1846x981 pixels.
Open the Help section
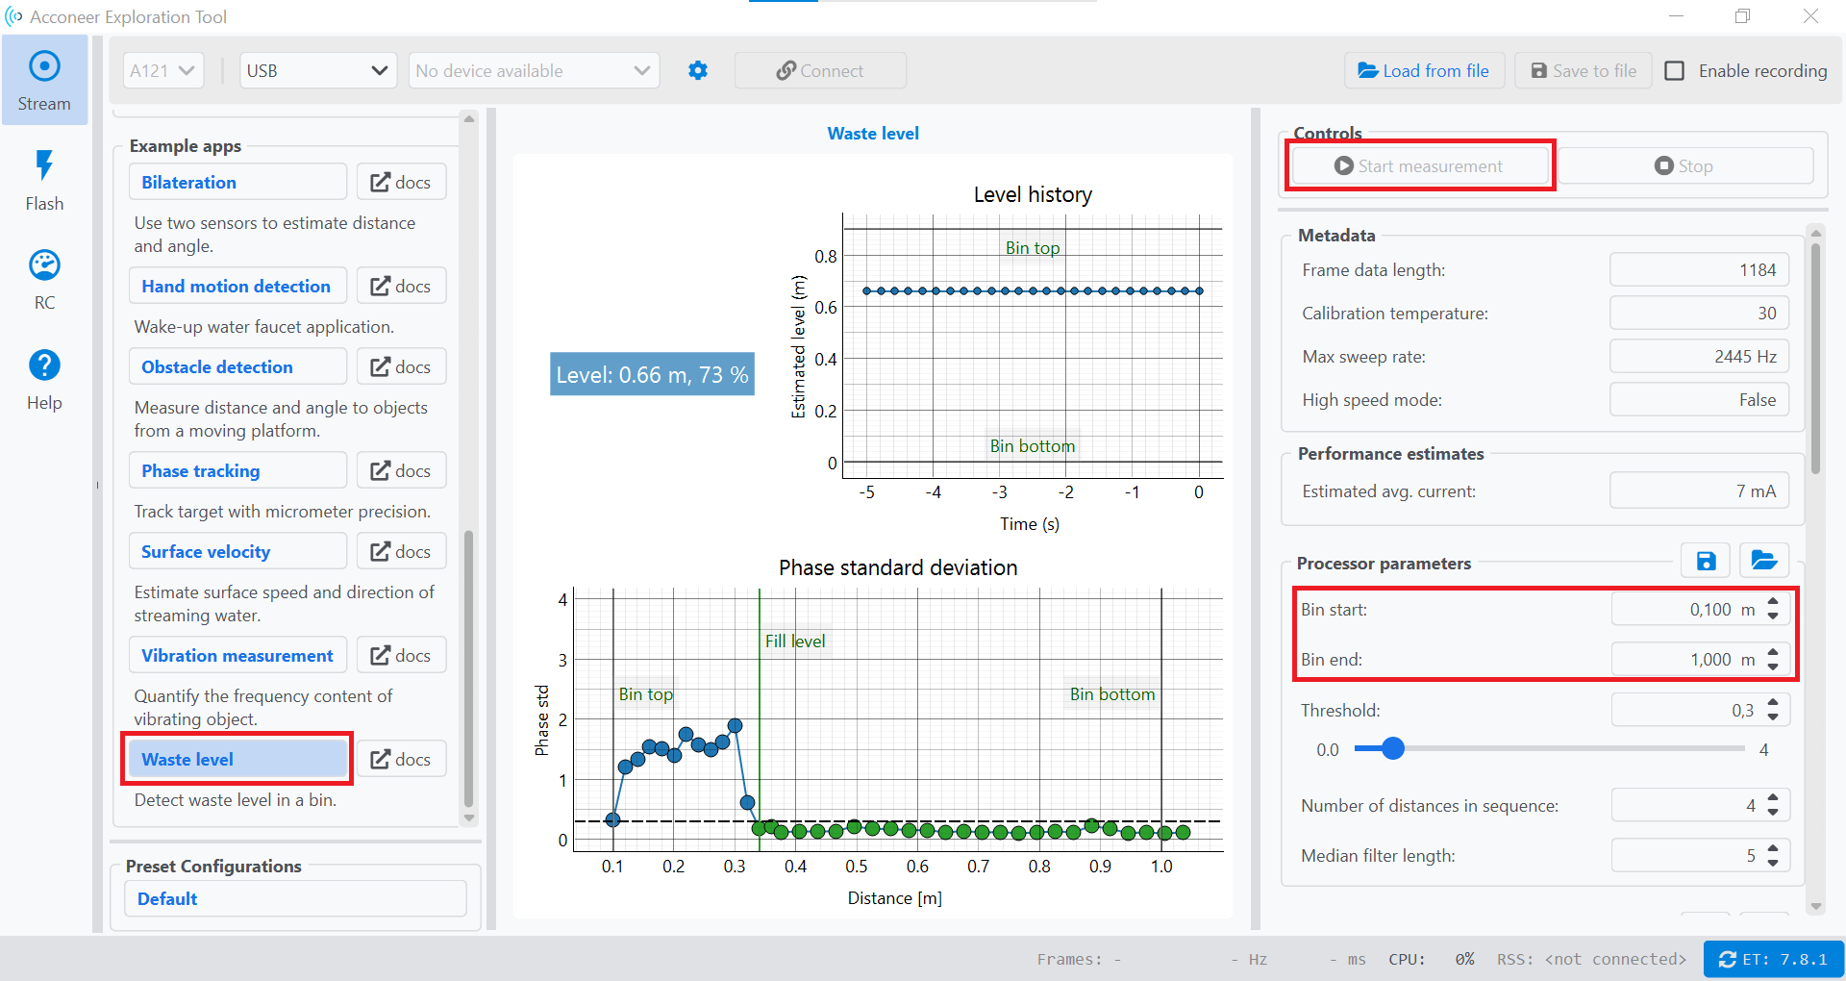pyautogui.click(x=44, y=380)
